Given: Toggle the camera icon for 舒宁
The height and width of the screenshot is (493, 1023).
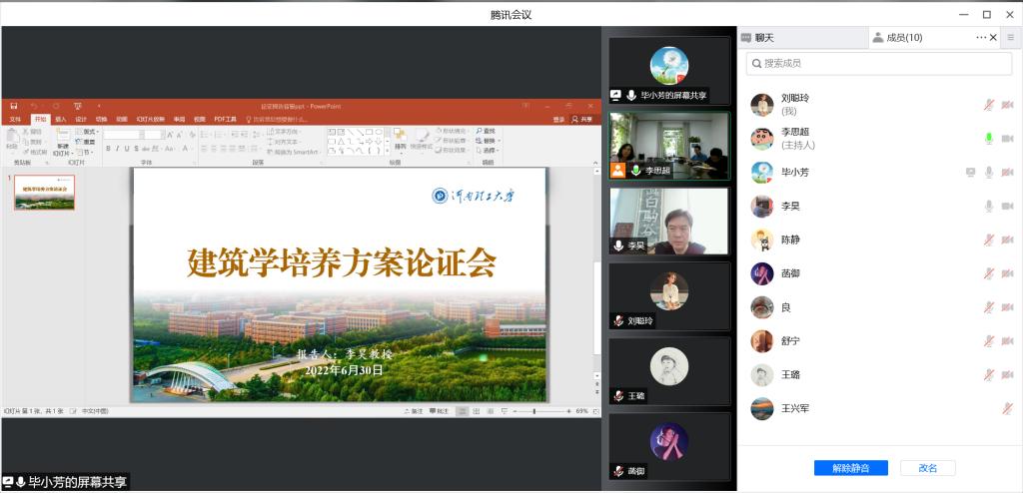Looking at the screenshot, I should click(1007, 341).
